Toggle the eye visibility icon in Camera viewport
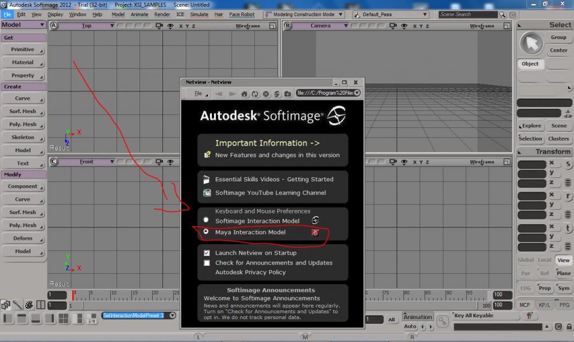Image resolution: width=574 pixels, height=342 pixels. (x=404, y=26)
